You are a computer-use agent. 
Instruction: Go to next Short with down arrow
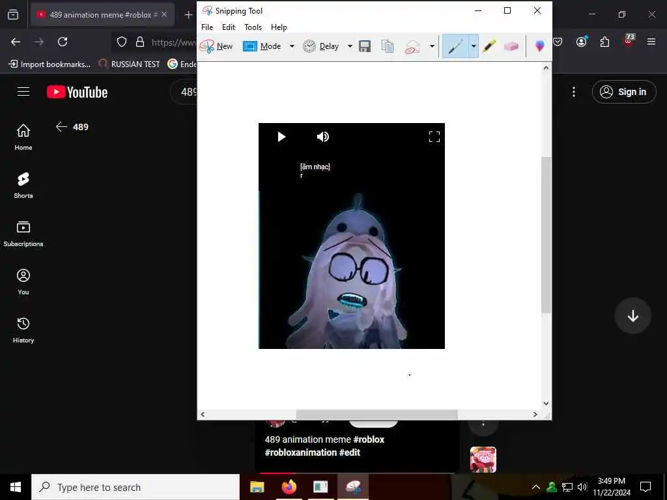[x=633, y=316]
